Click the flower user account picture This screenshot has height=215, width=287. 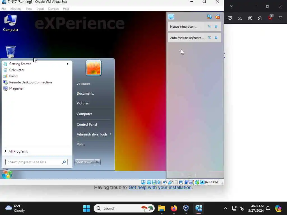[x=94, y=68]
